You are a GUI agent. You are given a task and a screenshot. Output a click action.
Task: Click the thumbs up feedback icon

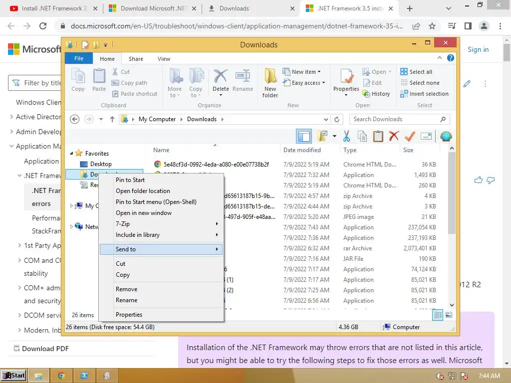[x=479, y=180]
